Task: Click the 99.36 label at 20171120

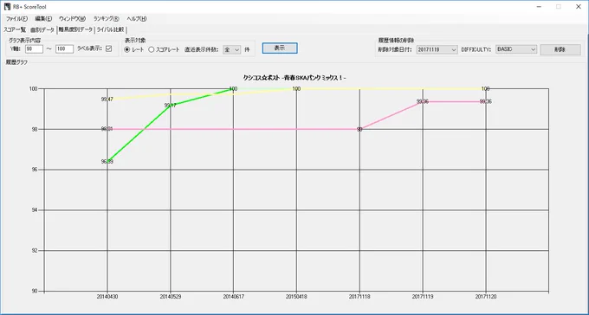Action: (x=486, y=102)
